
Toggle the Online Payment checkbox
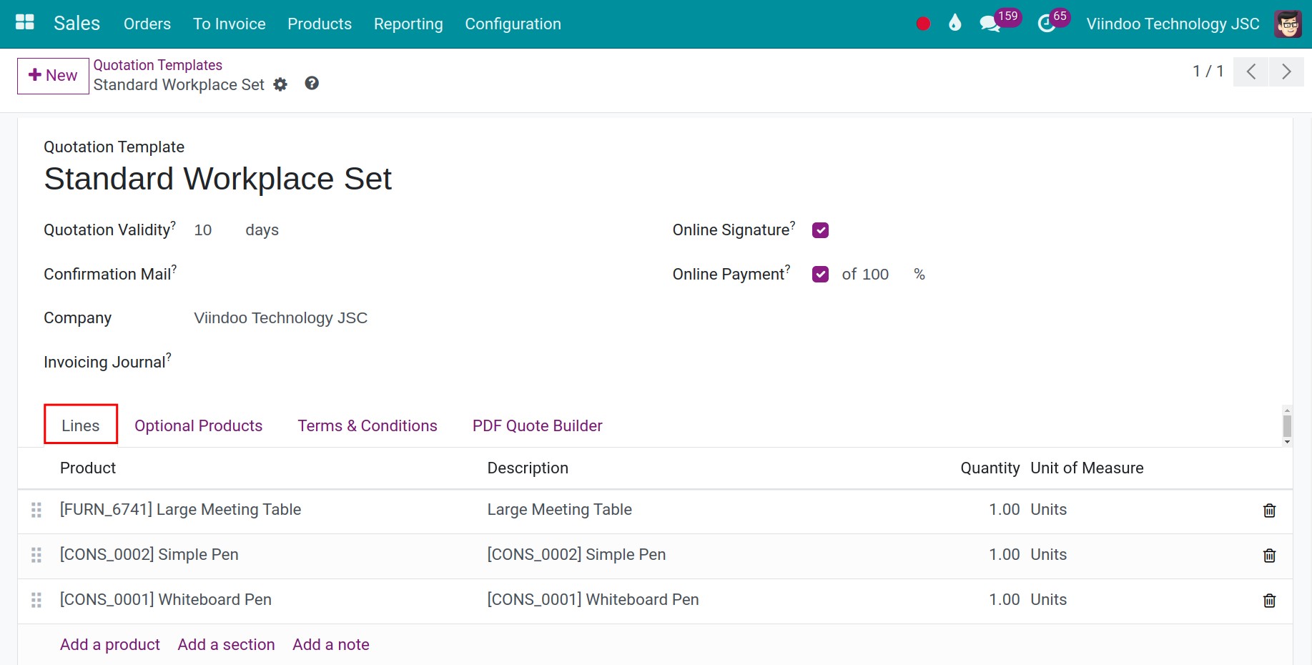(x=820, y=275)
